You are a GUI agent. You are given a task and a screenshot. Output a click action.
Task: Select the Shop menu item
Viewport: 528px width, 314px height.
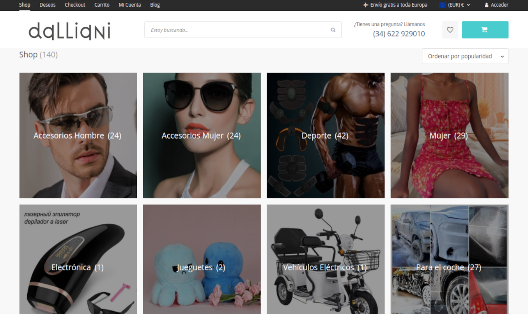pyautogui.click(x=25, y=5)
